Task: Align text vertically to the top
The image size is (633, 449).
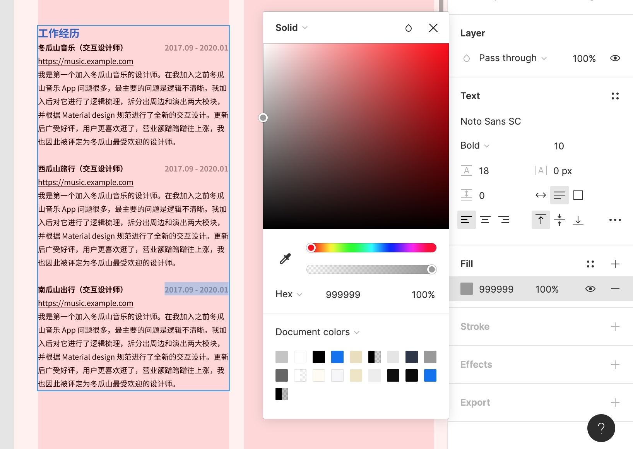Action: [x=541, y=220]
